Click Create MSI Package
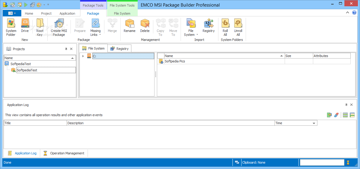This screenshot has width=360, height=169. (x=59, y=27)
